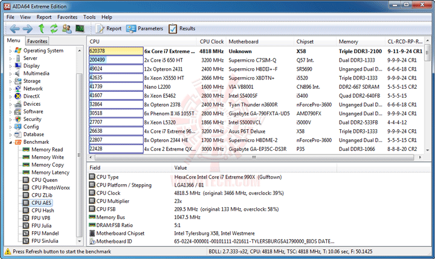Click the CPU Clock 4818.5 MHz value

tap(229, 193)
